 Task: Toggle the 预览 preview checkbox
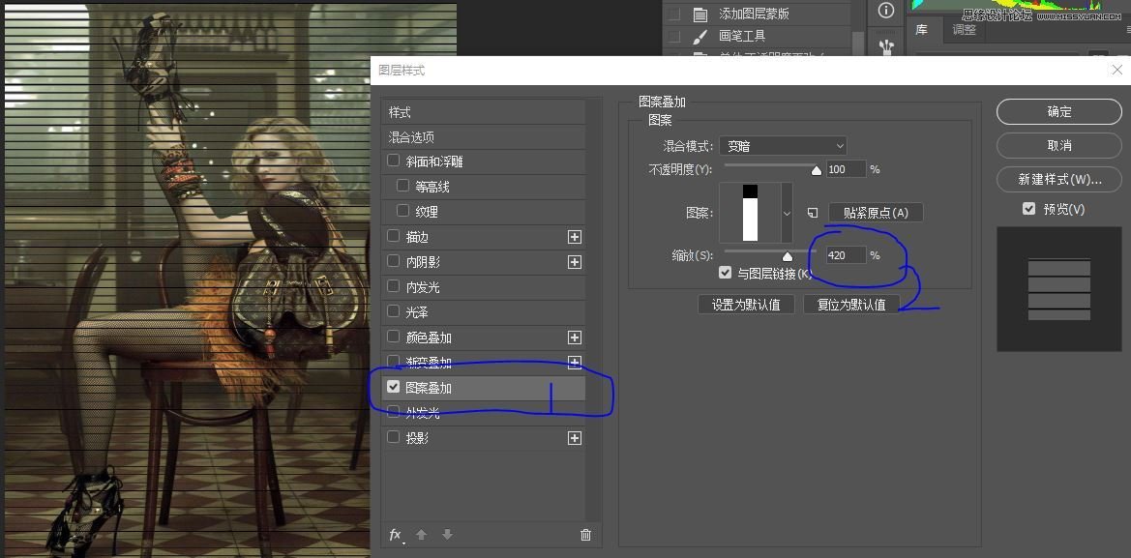[1029, 208]
